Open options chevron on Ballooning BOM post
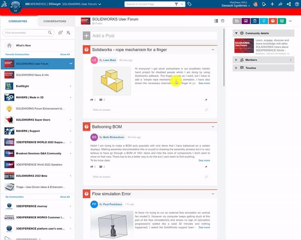 213,127
